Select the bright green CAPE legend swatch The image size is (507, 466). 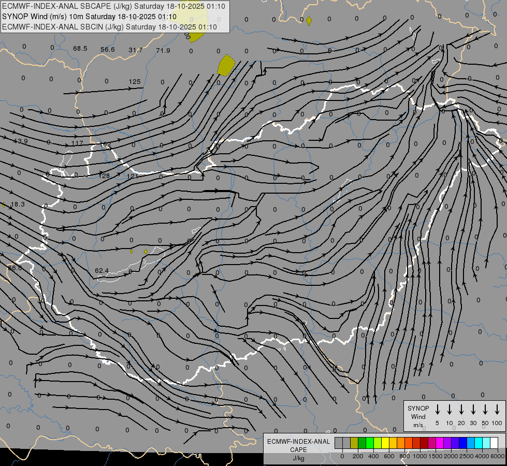pyautogui.click(x=370, y=443)
